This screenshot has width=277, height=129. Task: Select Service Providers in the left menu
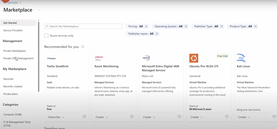coord(13,31)
